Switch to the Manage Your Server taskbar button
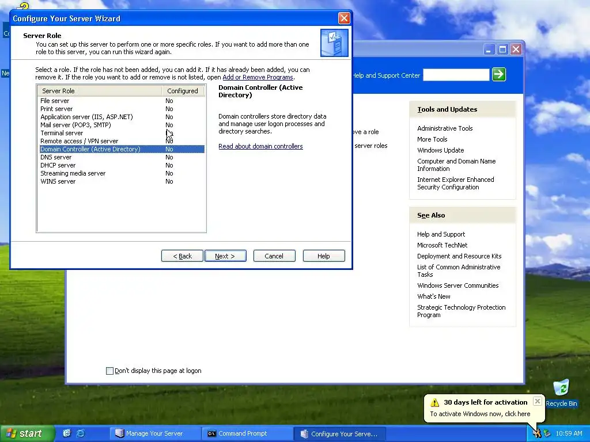 tap(154, 433)
